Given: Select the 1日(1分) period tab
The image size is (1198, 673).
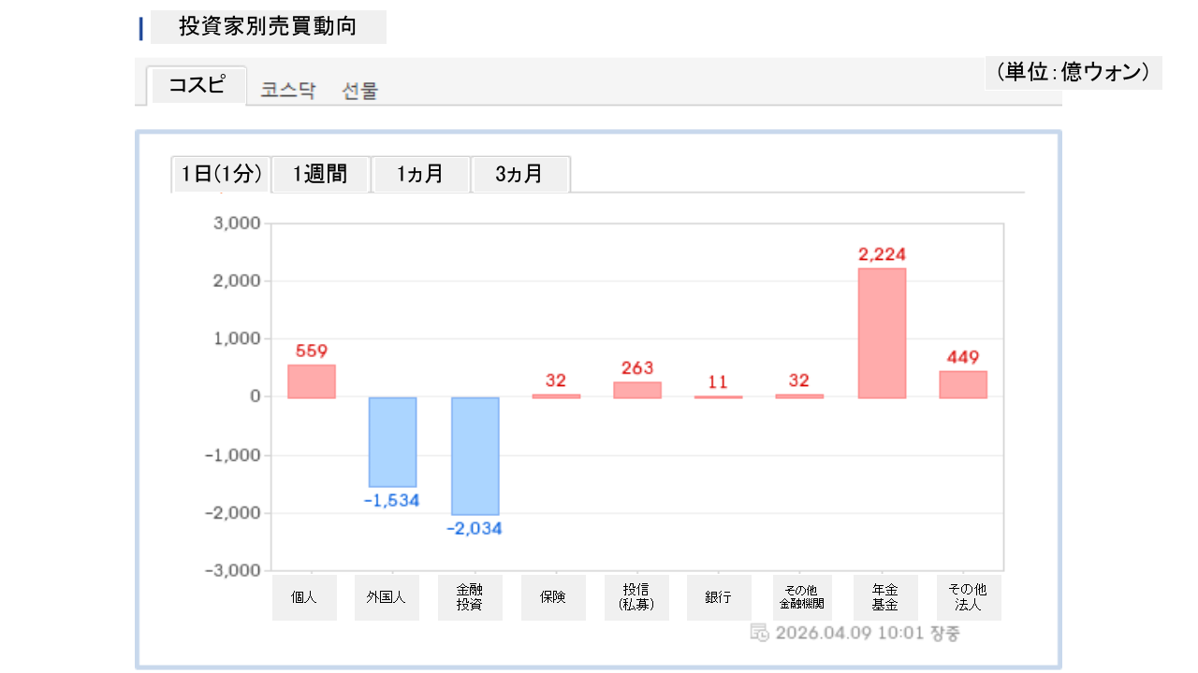Looking at the screenshot, I should (221, 174).
